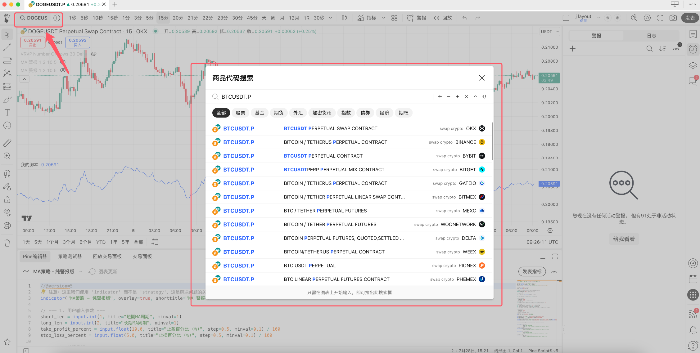This screenshot has height=353, width=700.
Task: Select the ruler measure tool
Action: point(7,143)
